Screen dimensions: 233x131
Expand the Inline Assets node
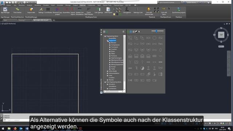[107, 71]
